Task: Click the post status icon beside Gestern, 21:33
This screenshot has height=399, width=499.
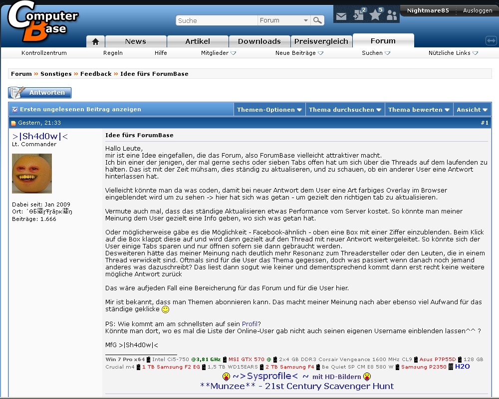Action: coord(13,123)
